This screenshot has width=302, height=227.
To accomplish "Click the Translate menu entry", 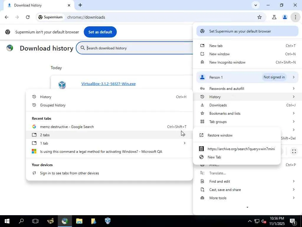I will pos(247,173).
